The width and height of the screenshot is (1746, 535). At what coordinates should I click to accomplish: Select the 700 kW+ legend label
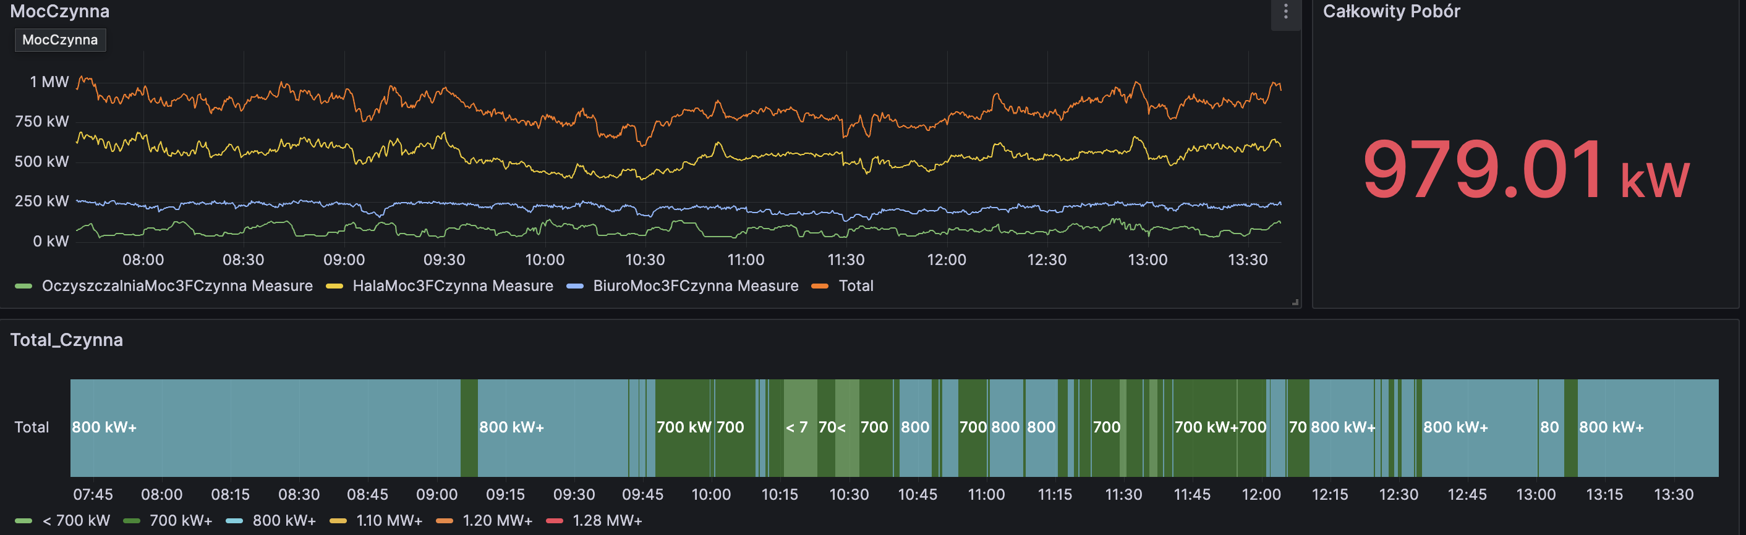tap(181, 521)
